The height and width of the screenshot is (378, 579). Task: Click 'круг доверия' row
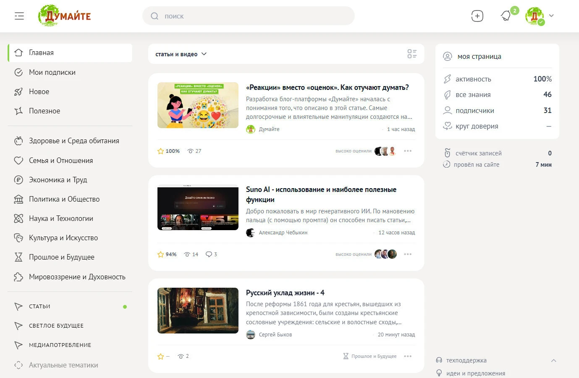(497, 126)
